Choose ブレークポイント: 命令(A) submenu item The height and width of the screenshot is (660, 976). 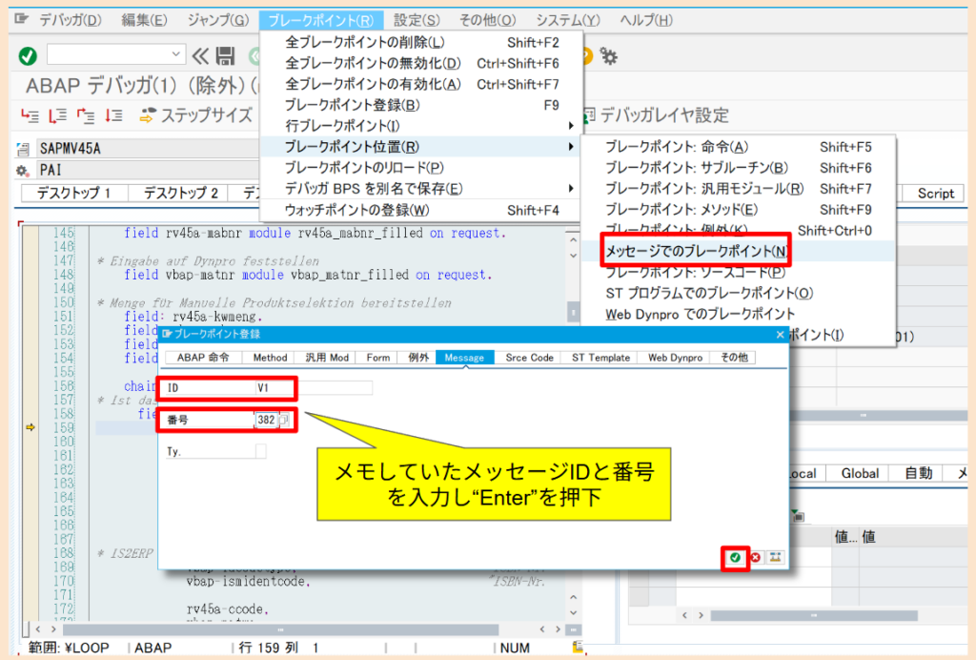[x=739, y=147]
